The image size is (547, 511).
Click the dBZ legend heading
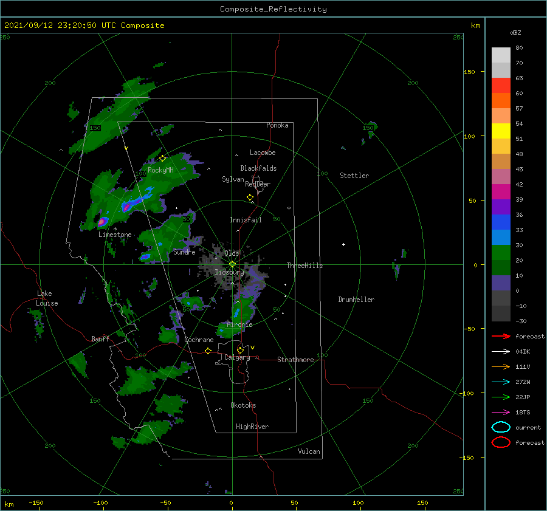[x=515, y=32]
